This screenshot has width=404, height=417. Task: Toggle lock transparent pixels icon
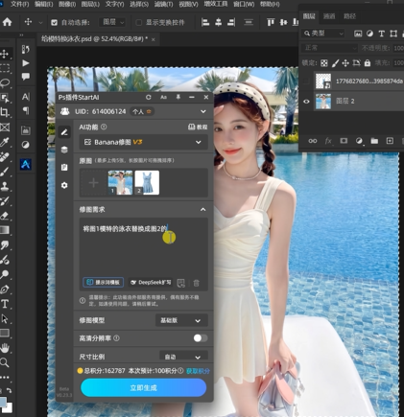[324, 63]
